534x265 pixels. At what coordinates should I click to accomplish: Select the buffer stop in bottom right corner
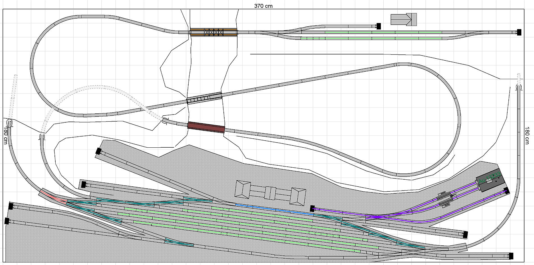[x=511, y=256]
